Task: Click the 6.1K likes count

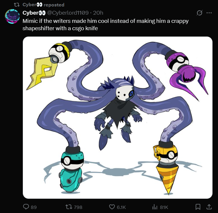Action: [x=121, y=207]
